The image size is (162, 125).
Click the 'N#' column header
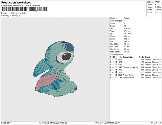coord(114,57)
